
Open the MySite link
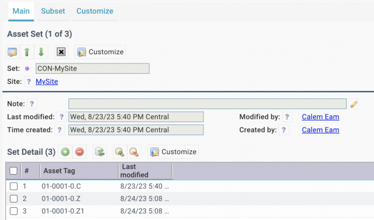(47, 81)
